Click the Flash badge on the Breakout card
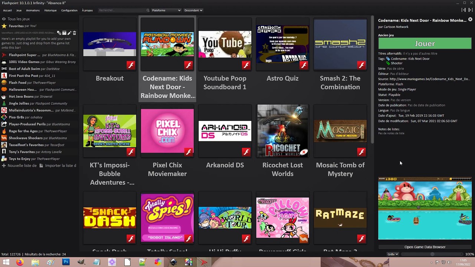This screenshot has width=475, height=267. (131, 65)
